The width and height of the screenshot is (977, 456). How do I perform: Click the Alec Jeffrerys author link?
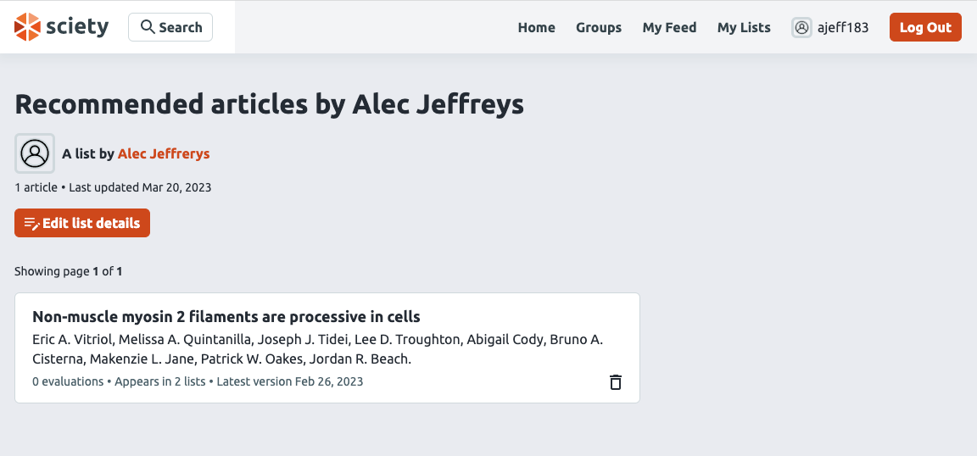(x=164, y=153)
